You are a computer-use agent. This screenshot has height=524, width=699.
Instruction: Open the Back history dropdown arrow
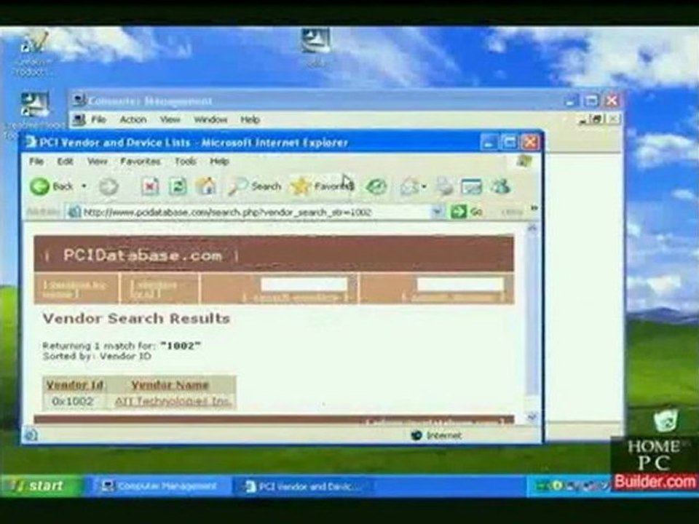point(84,186)
